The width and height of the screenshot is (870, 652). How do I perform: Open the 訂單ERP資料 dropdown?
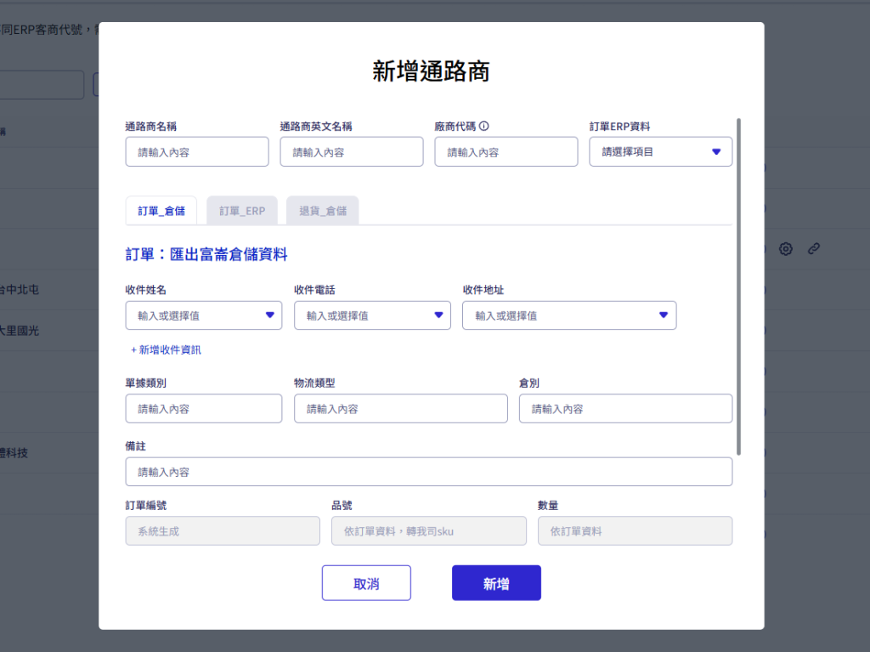[x=660, y=152]
